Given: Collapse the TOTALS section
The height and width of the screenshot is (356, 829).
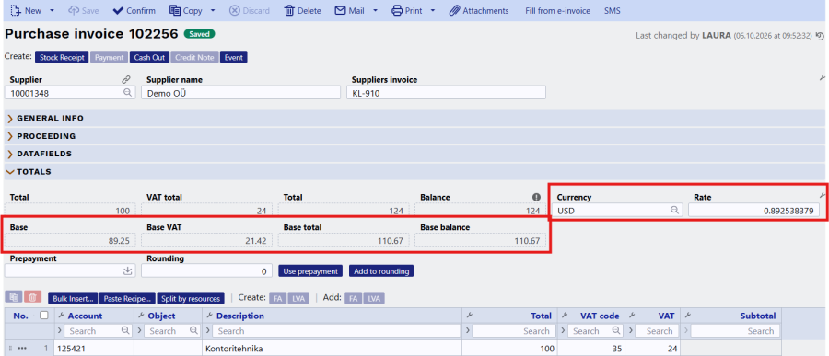Looking at the screenshot, I should click(414, 172).
